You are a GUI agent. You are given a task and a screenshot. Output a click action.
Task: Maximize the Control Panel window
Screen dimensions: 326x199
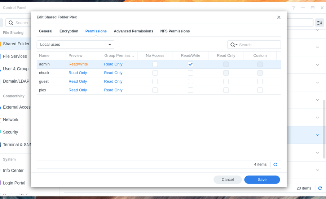[x=313, y=8]
